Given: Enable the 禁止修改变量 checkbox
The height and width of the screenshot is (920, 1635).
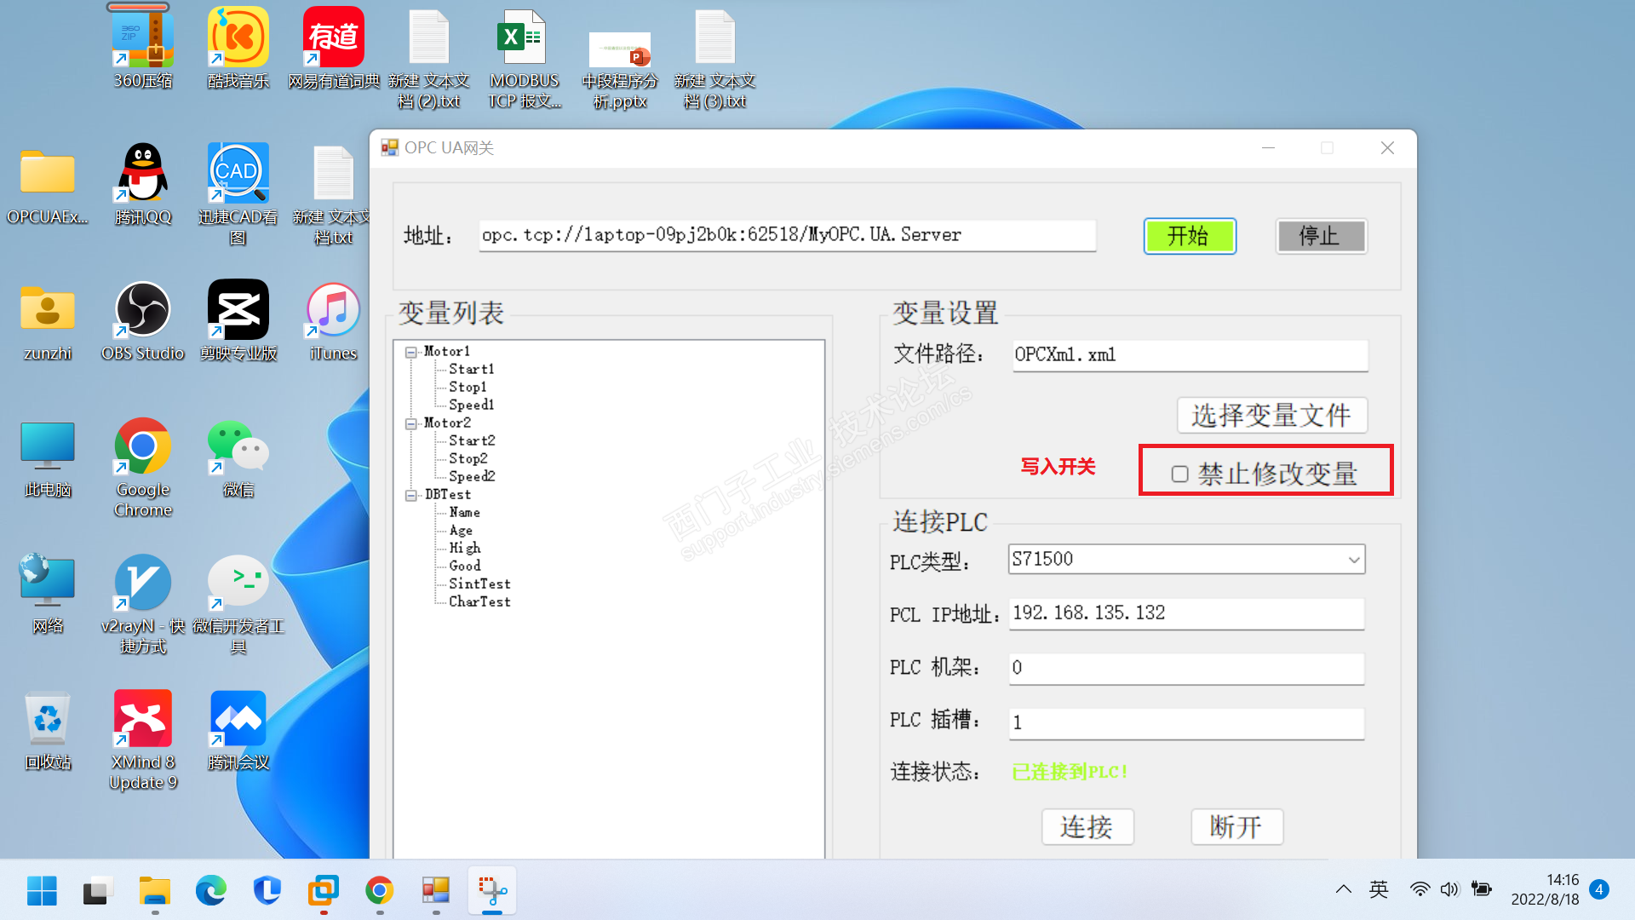Looking at the screenshot, I should click(x=1179, y=474).
